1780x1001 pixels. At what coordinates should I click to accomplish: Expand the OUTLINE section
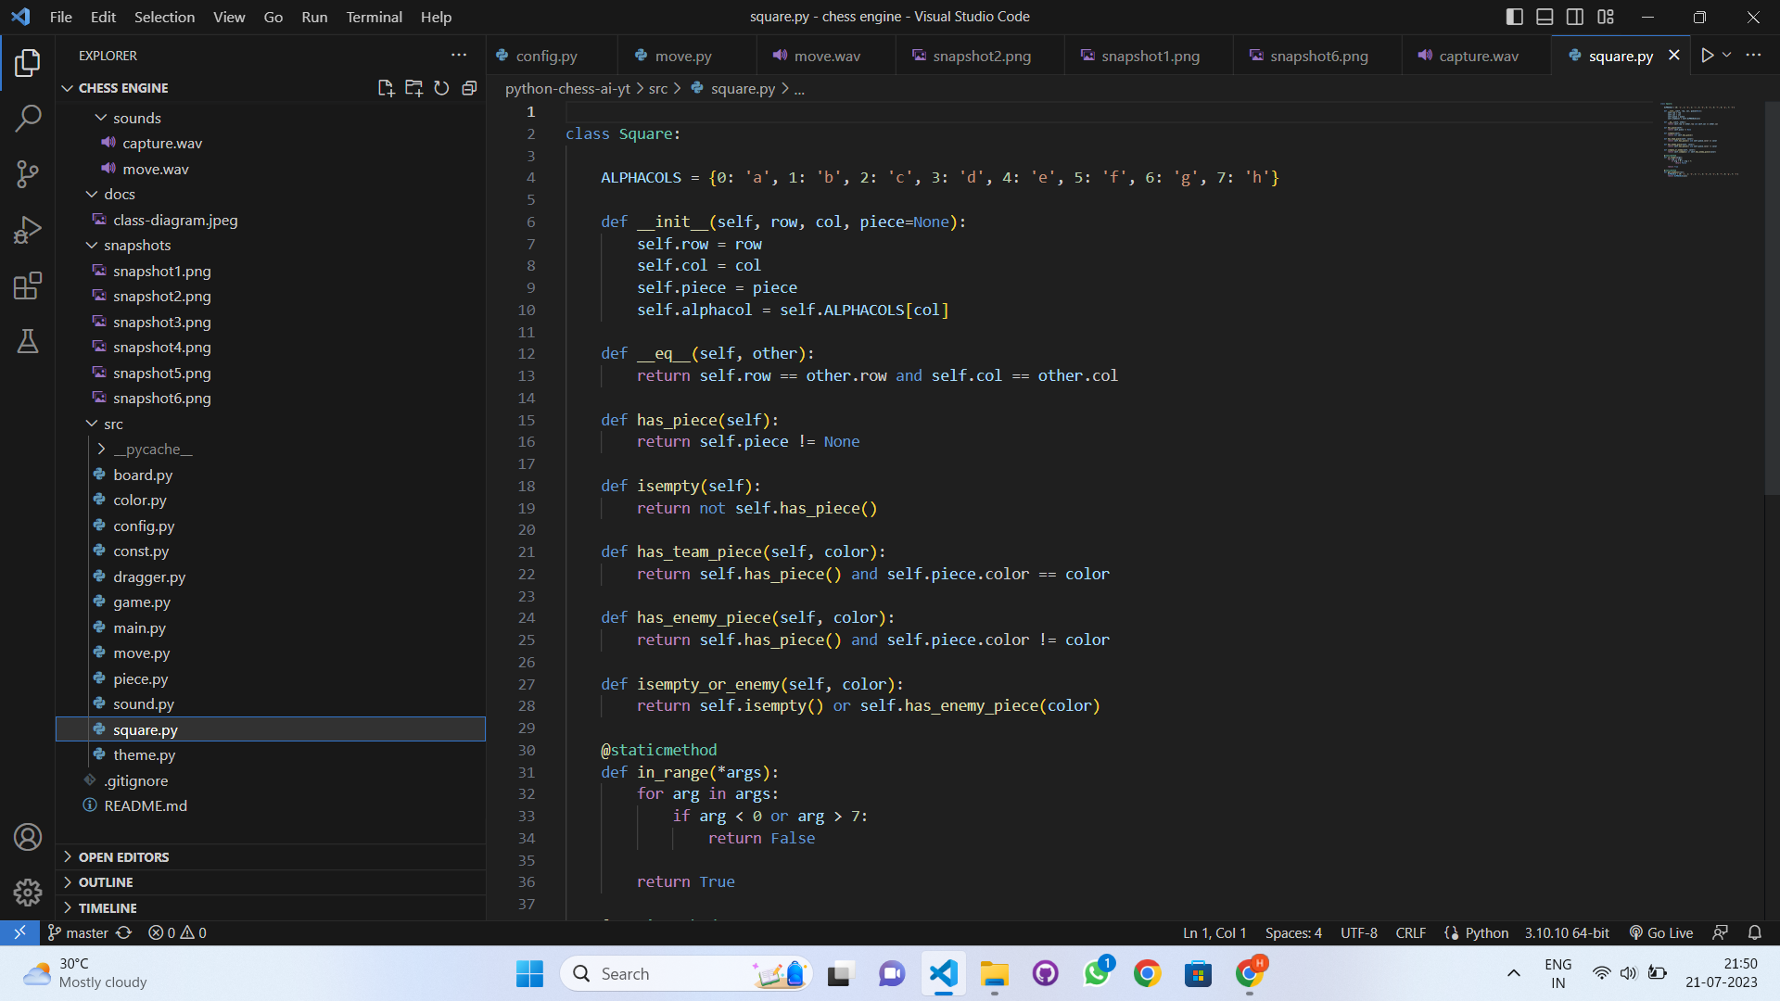[106, 882]
